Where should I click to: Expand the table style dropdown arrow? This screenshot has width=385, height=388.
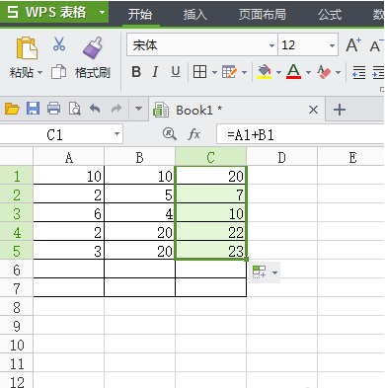point(244,72)
